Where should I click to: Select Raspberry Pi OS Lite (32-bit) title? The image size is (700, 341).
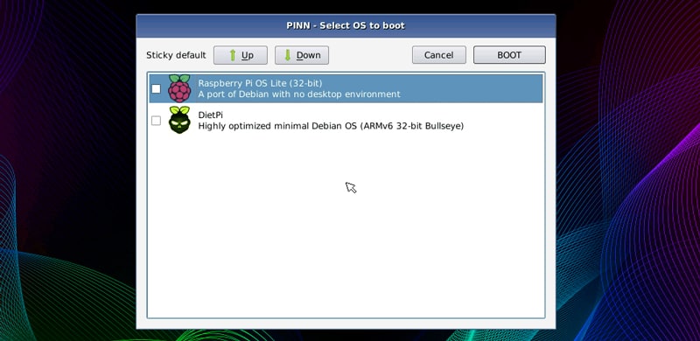click(x=260, y=83)
